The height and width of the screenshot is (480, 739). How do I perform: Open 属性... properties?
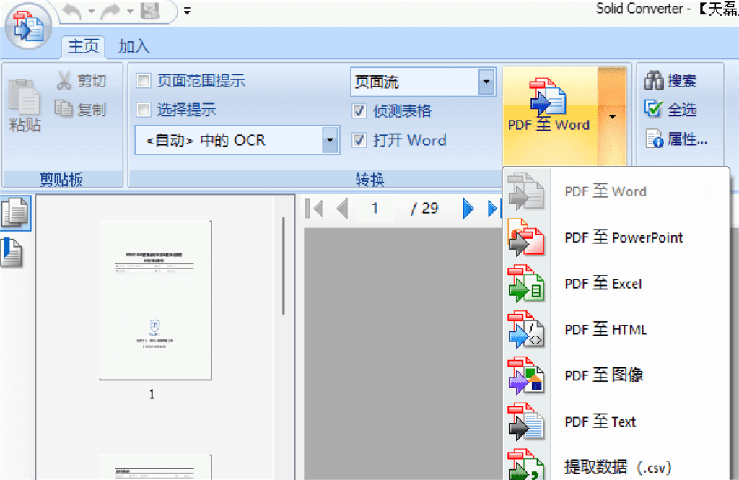pos(676,139)
